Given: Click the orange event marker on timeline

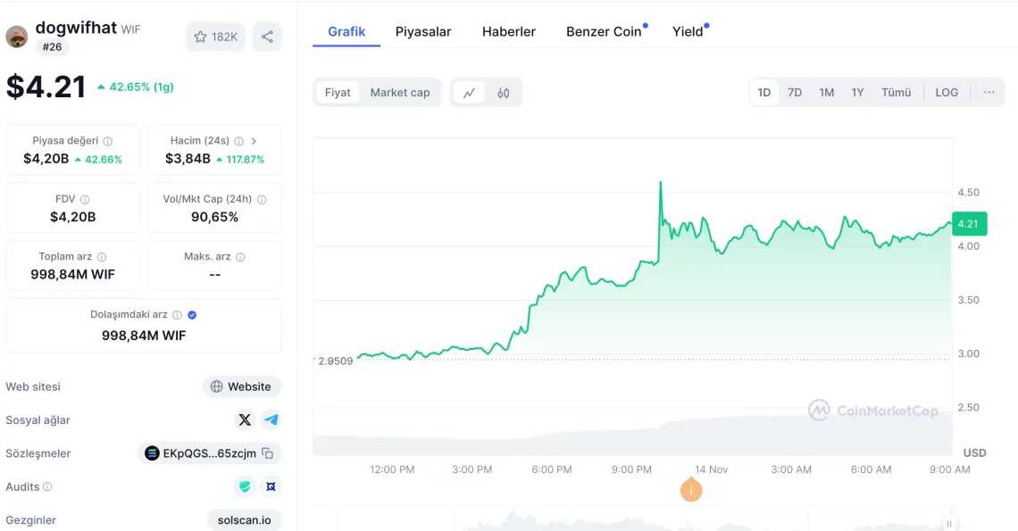Looking at the screenshot, I should (690, 490).
